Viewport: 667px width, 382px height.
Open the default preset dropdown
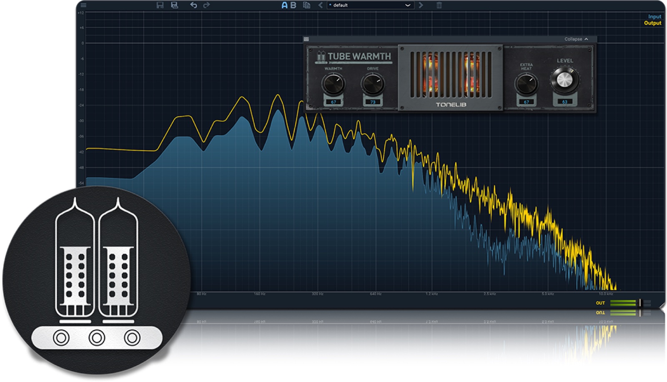370,5
